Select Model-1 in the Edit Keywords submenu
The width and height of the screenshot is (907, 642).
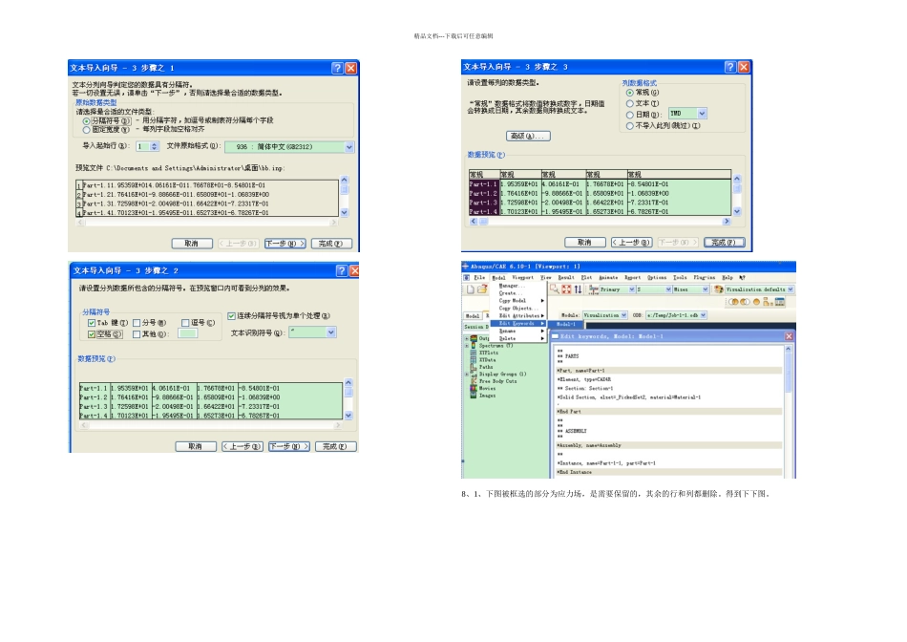567,324
